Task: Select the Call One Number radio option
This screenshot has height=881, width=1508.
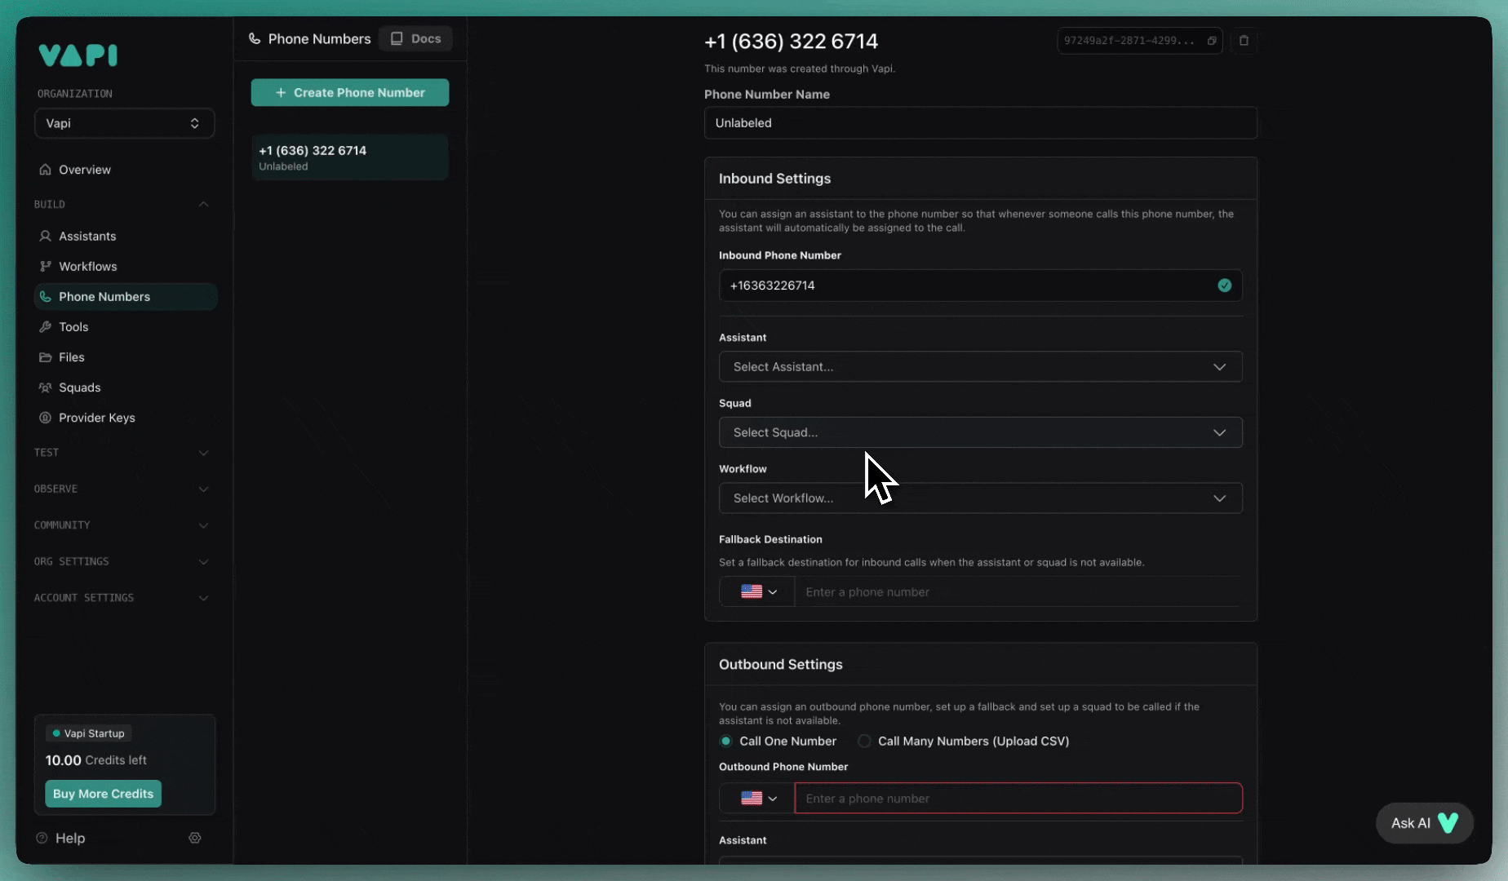Action: (725, 742)
